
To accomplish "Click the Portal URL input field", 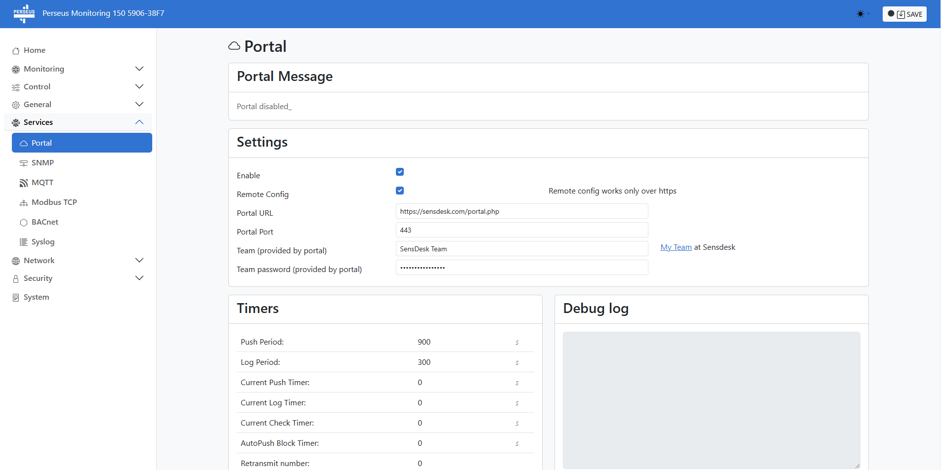I will [x=521, y=211].
